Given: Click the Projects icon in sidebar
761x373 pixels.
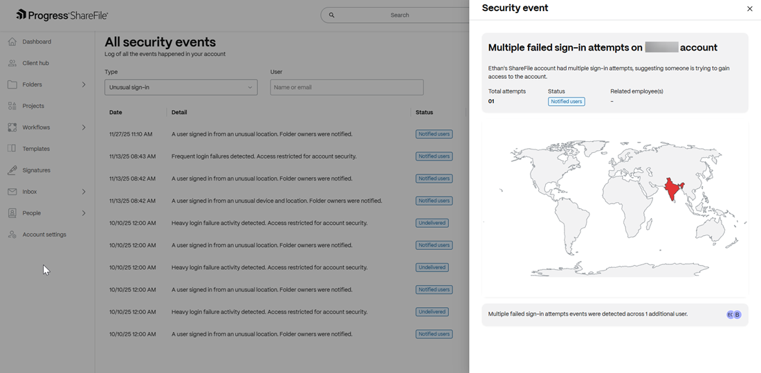Looking at the screenshot, I should click(x=12, y=106).
